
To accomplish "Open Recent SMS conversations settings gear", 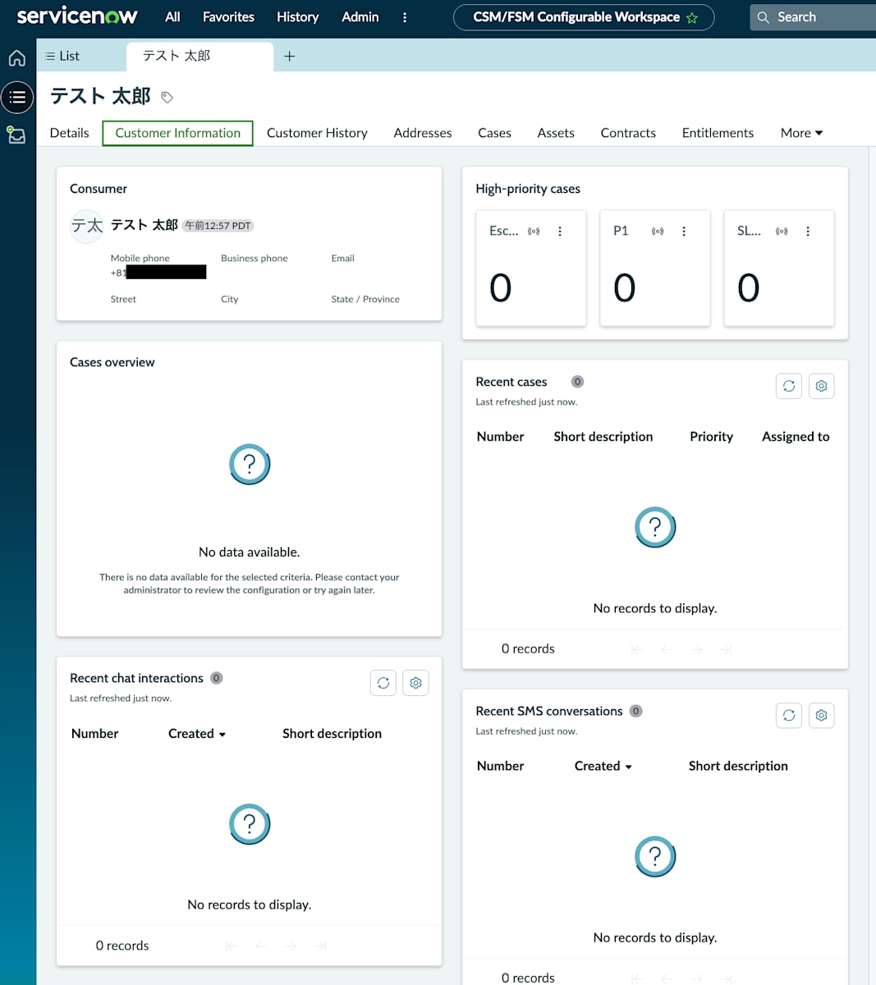I will click(x=822, y=716).
